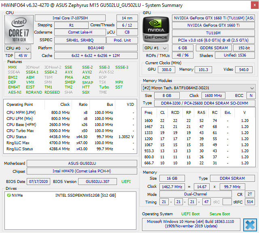Click the command rate 2T field
Viewport: 259px width, 233px height.
tap(250, 194)
